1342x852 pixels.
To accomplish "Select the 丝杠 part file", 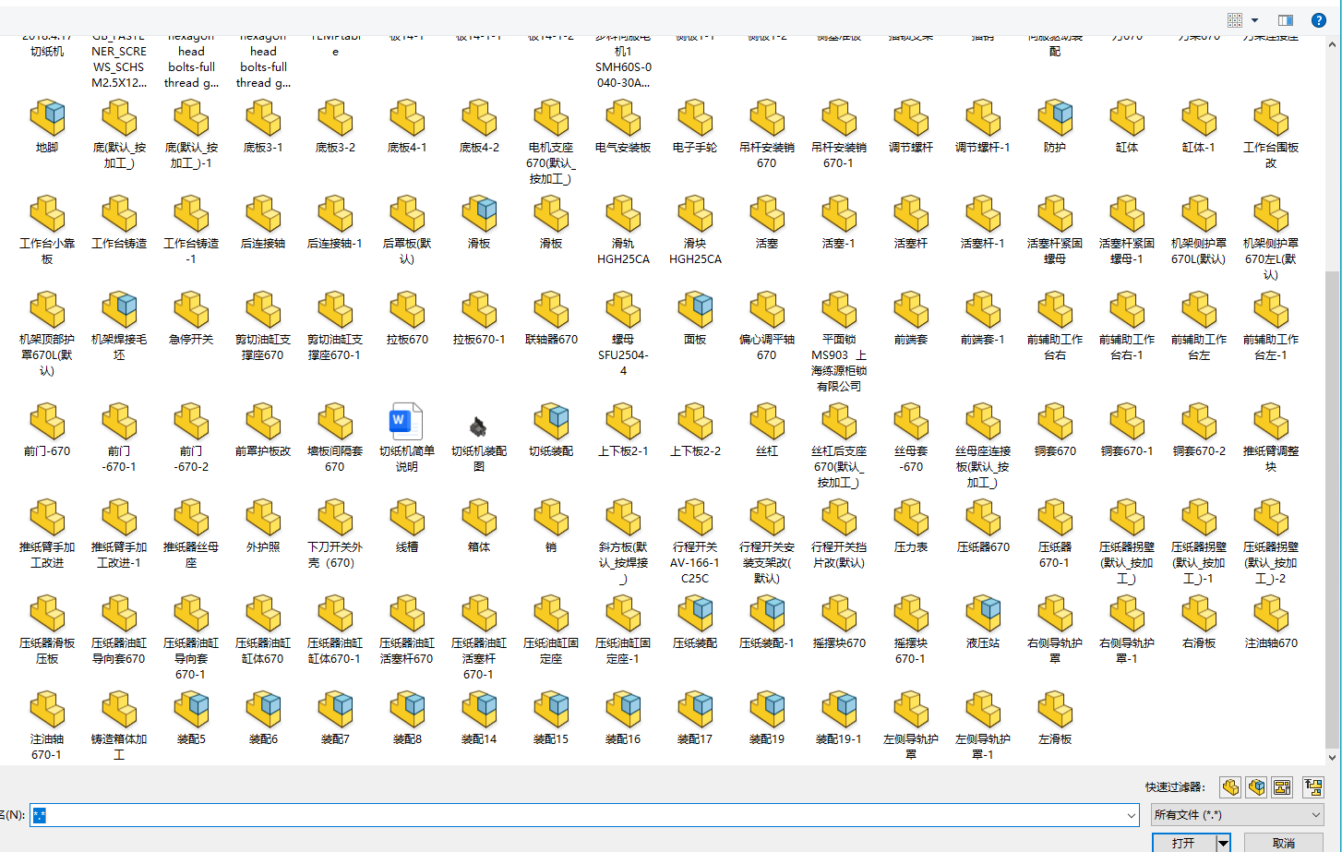I will [767, 432].
